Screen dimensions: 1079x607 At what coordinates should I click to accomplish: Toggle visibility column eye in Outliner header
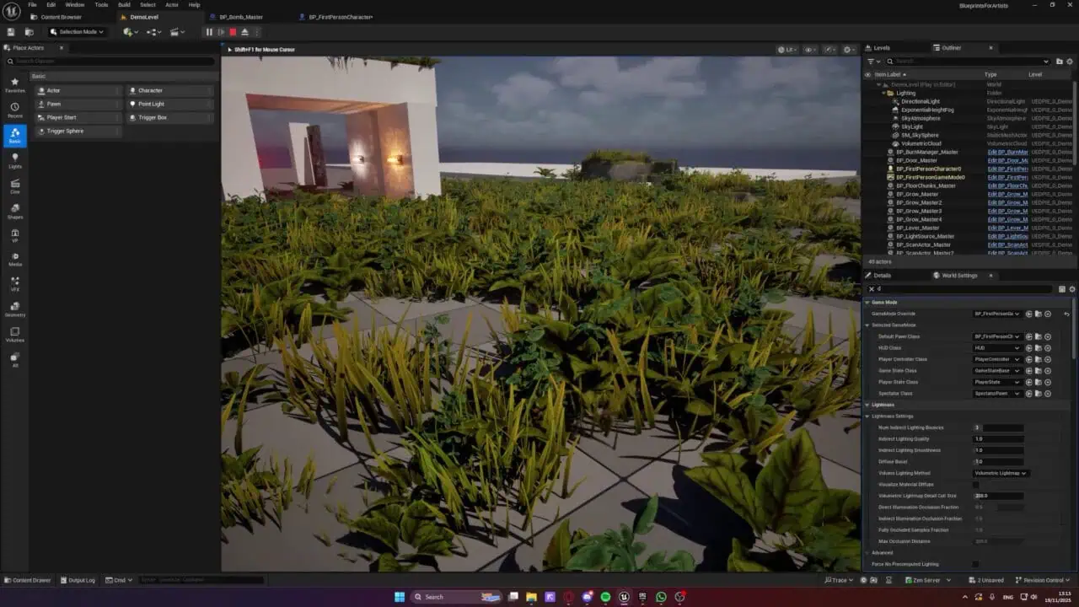(x=868, y=74)
